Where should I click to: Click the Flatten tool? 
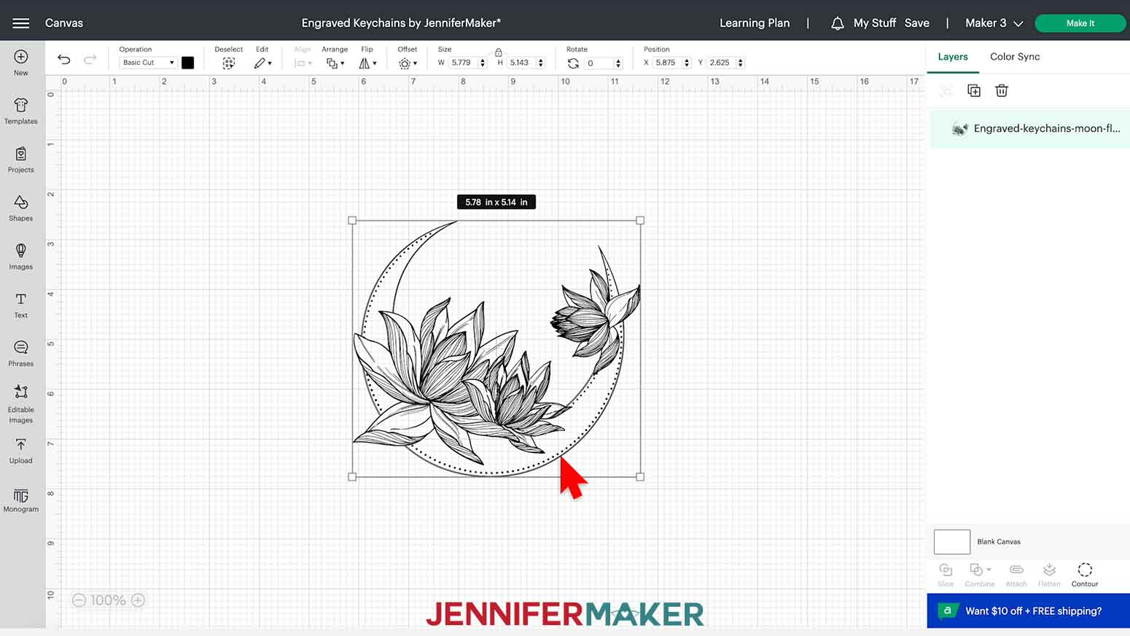click(x=1049, y=575)
